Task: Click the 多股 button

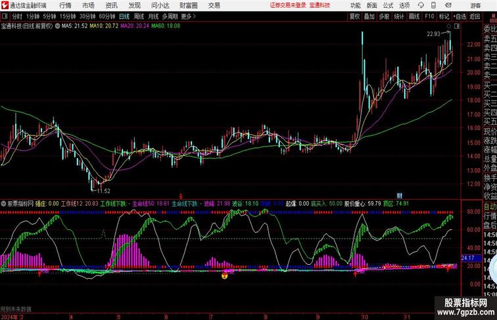Action: (384, 16)
